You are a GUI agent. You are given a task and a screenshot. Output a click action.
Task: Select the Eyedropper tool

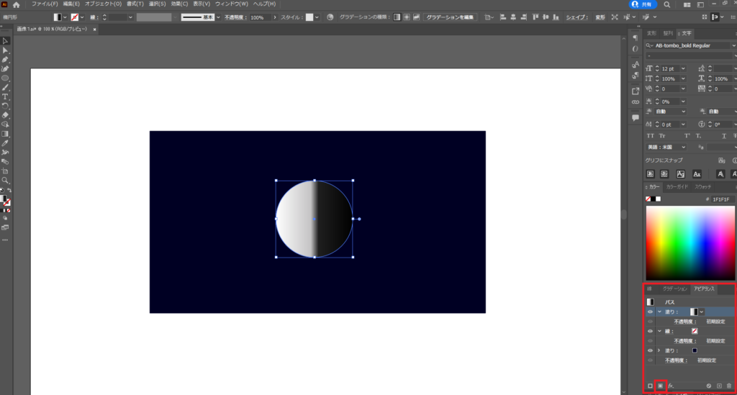[x=5, y=143]
